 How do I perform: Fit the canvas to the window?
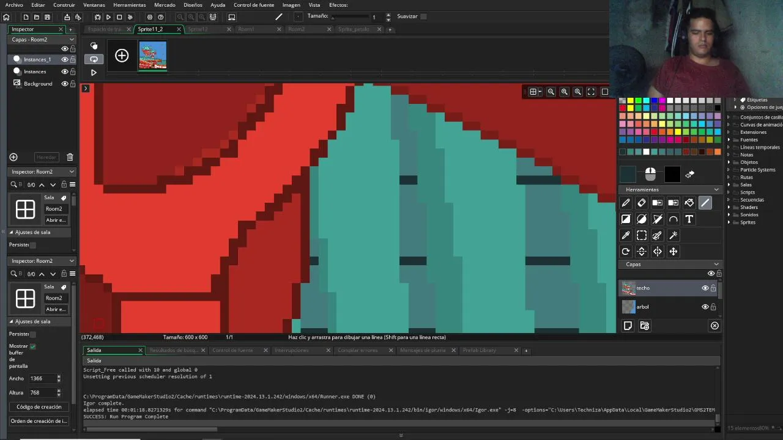pyautogui.click(x=591, y=92)
